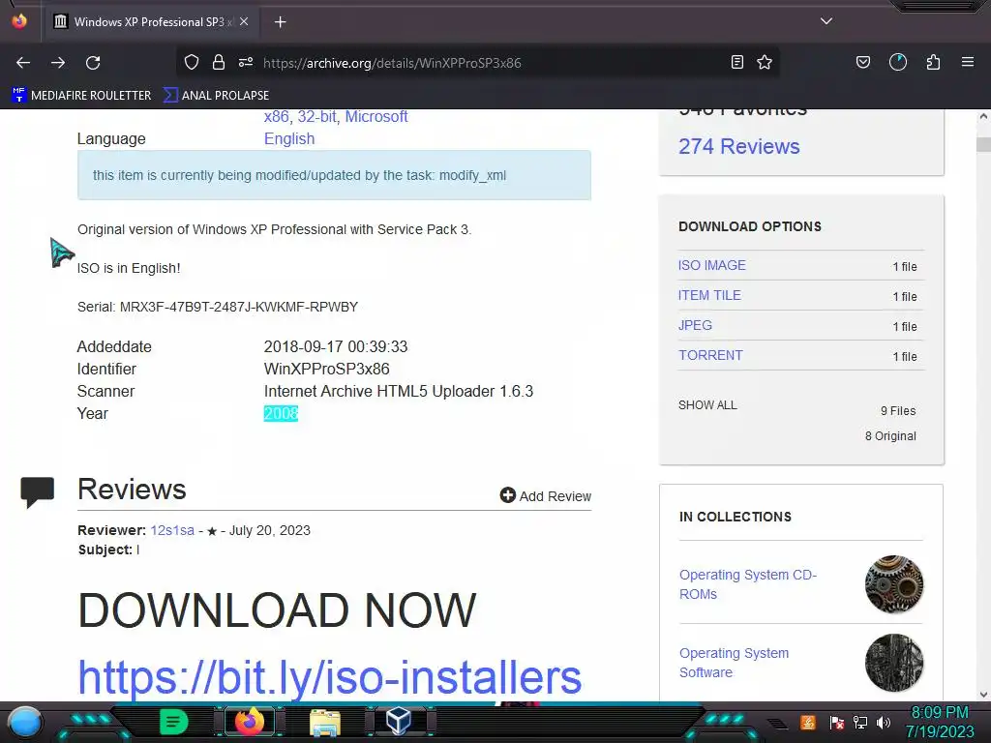The width and height of the screenshot is (991, 743).
Task: Open the Firefox hamburger menu
Action: tap(968, 62)
